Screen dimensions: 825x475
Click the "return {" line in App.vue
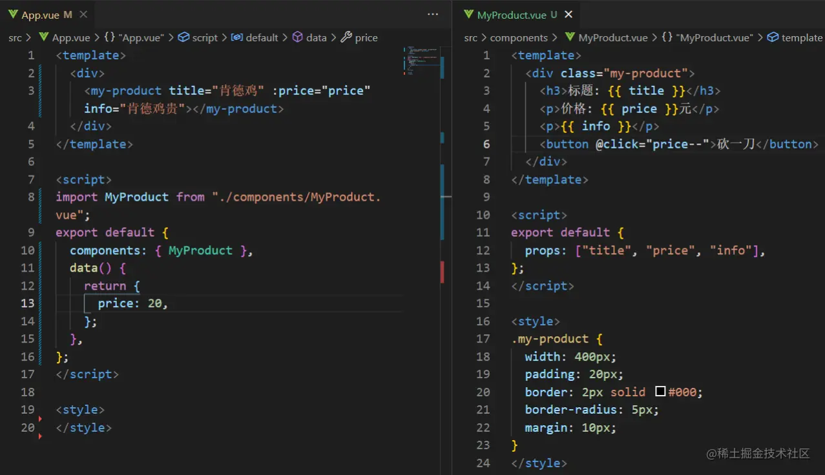[112, 286]
